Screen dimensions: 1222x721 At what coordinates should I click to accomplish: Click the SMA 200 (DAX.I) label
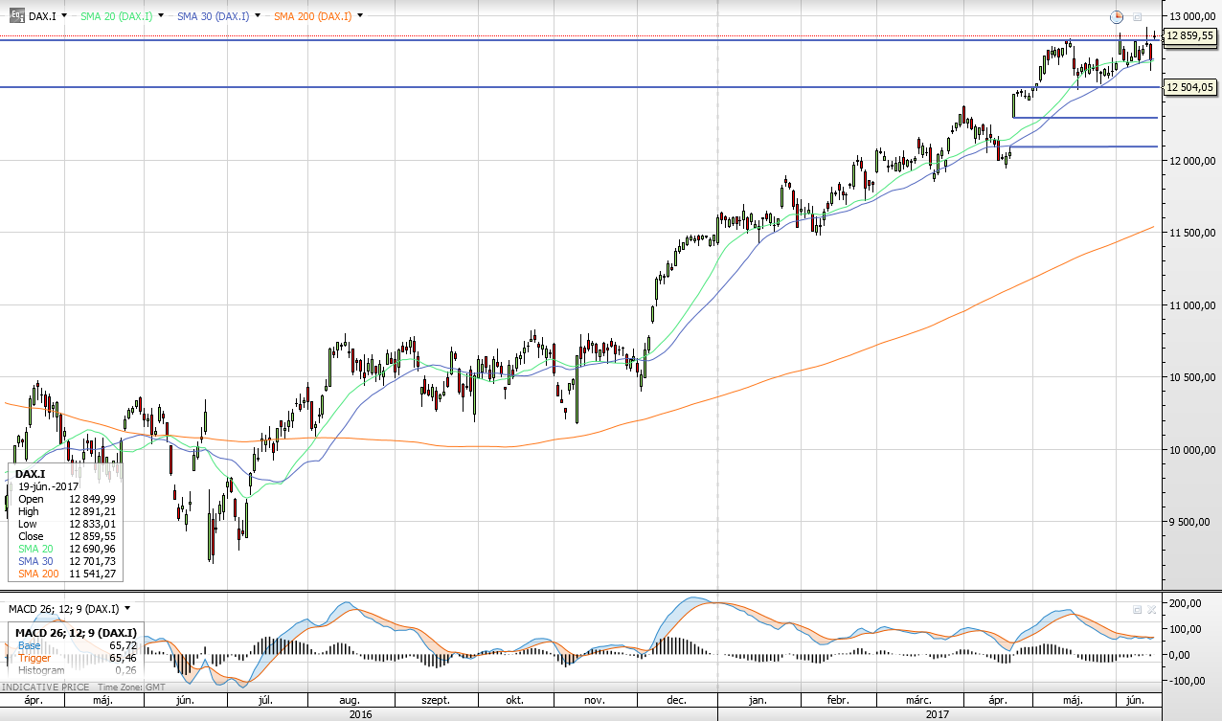tap(313, 16)
